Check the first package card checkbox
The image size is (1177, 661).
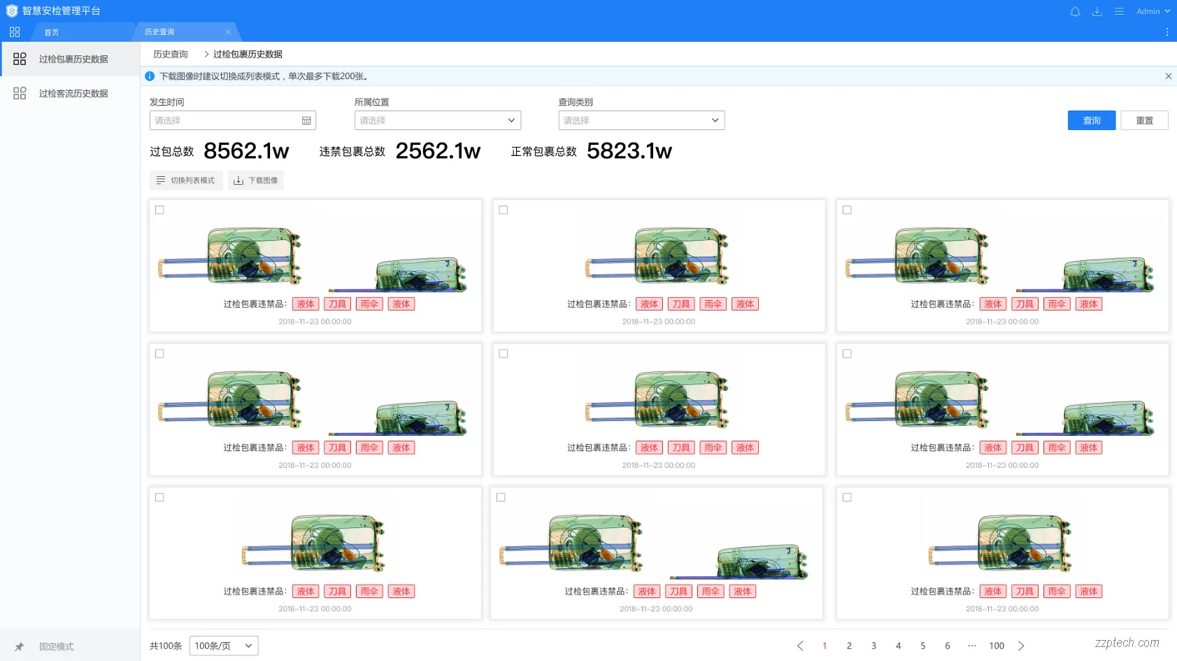159,210
